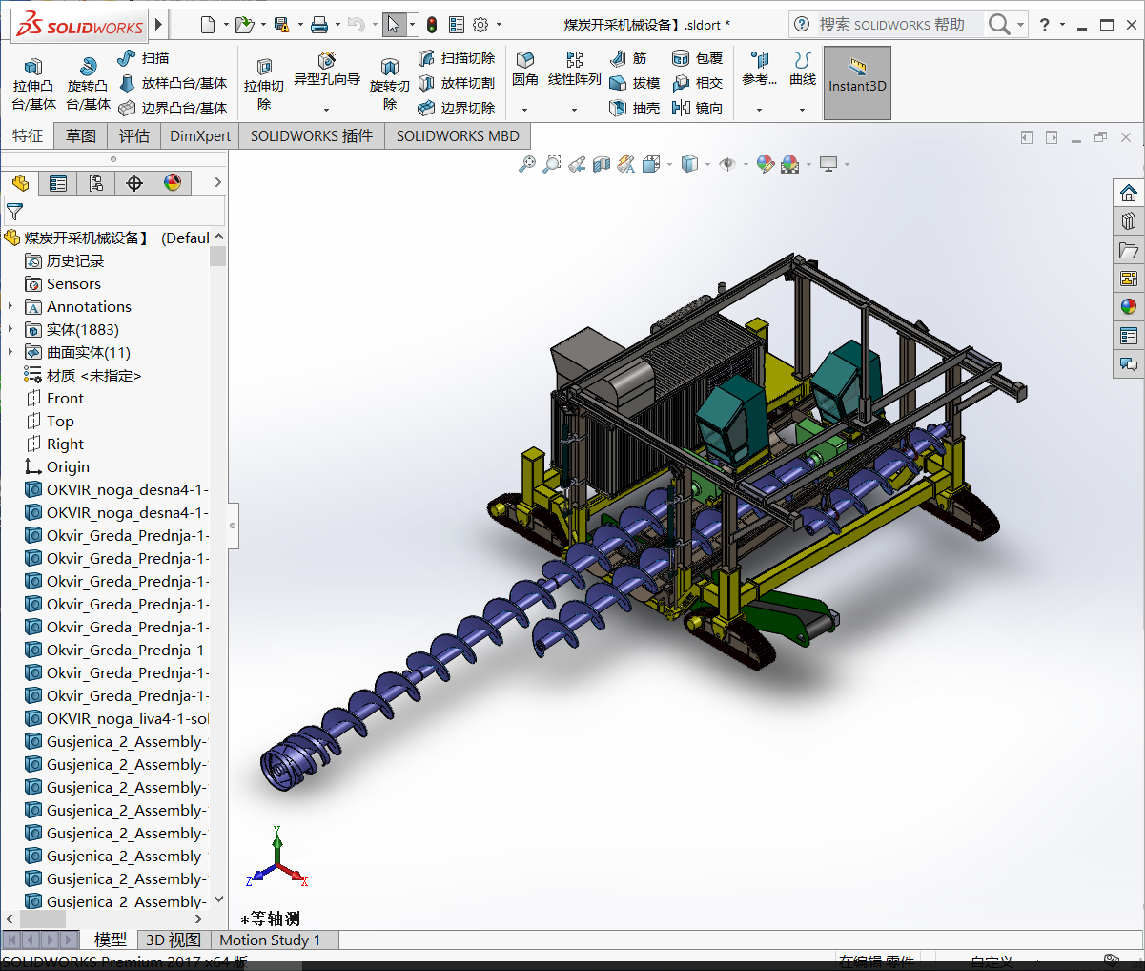Image resolution: width=1145 pixels, height=971 pixels.
Task: Select the 拉伸凸台/基体 (Extruded Boss) tool
Action: (x=33, y=82)
